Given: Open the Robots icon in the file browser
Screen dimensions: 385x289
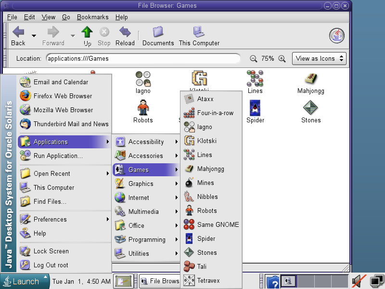Looking at the screenshot, I should pos(143,107).
